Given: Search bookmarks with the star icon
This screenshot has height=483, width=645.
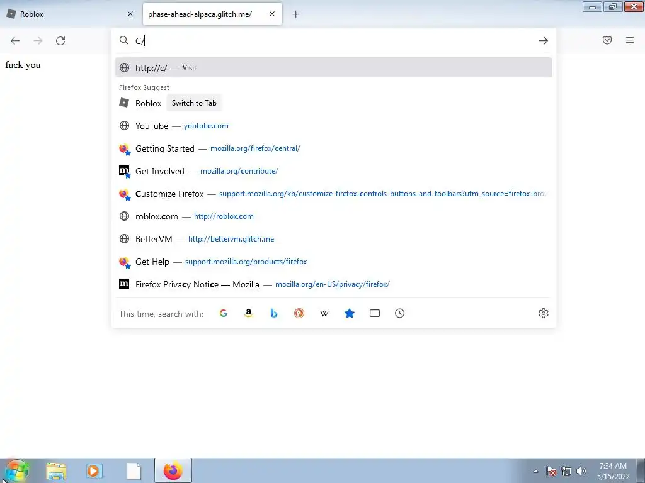Looking at the screenshot, I should 349,313.
